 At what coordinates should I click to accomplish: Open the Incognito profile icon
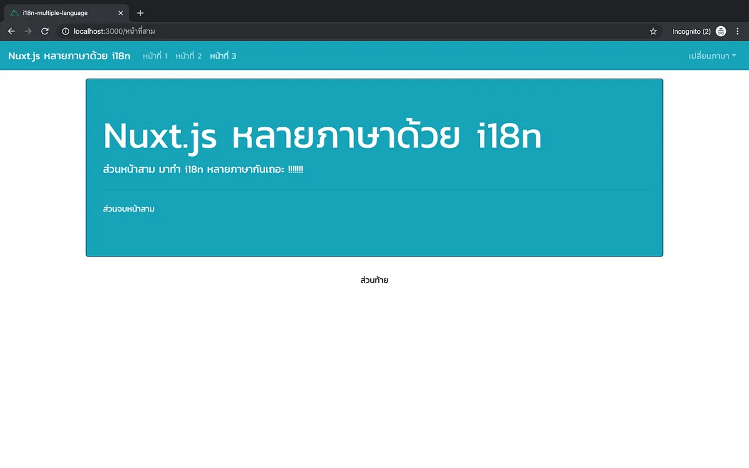coord(721,31)
